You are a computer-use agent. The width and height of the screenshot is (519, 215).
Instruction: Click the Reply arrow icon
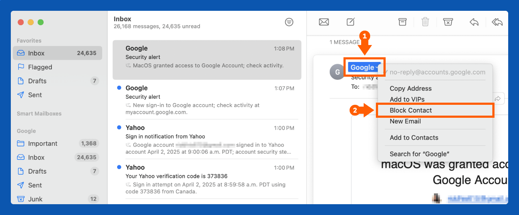(x=474, y=22)
